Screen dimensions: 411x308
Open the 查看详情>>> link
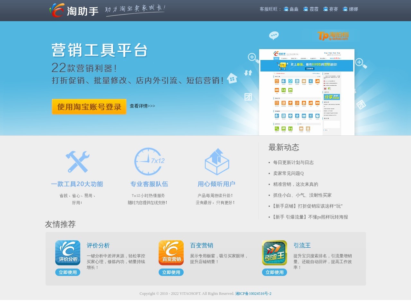pyautogui.click(x=142, y=106)
